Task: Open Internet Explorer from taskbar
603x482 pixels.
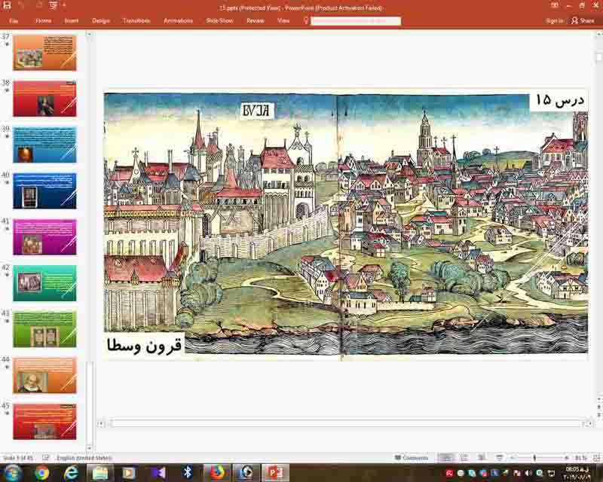Action: (x=71, y=472)
